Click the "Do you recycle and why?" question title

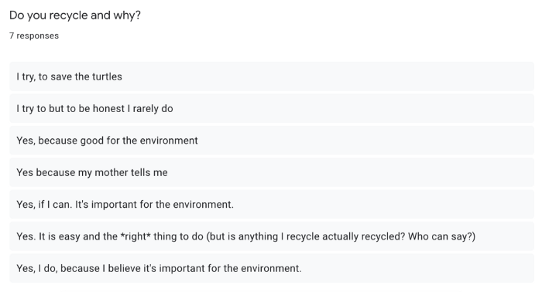click(75, 15)
